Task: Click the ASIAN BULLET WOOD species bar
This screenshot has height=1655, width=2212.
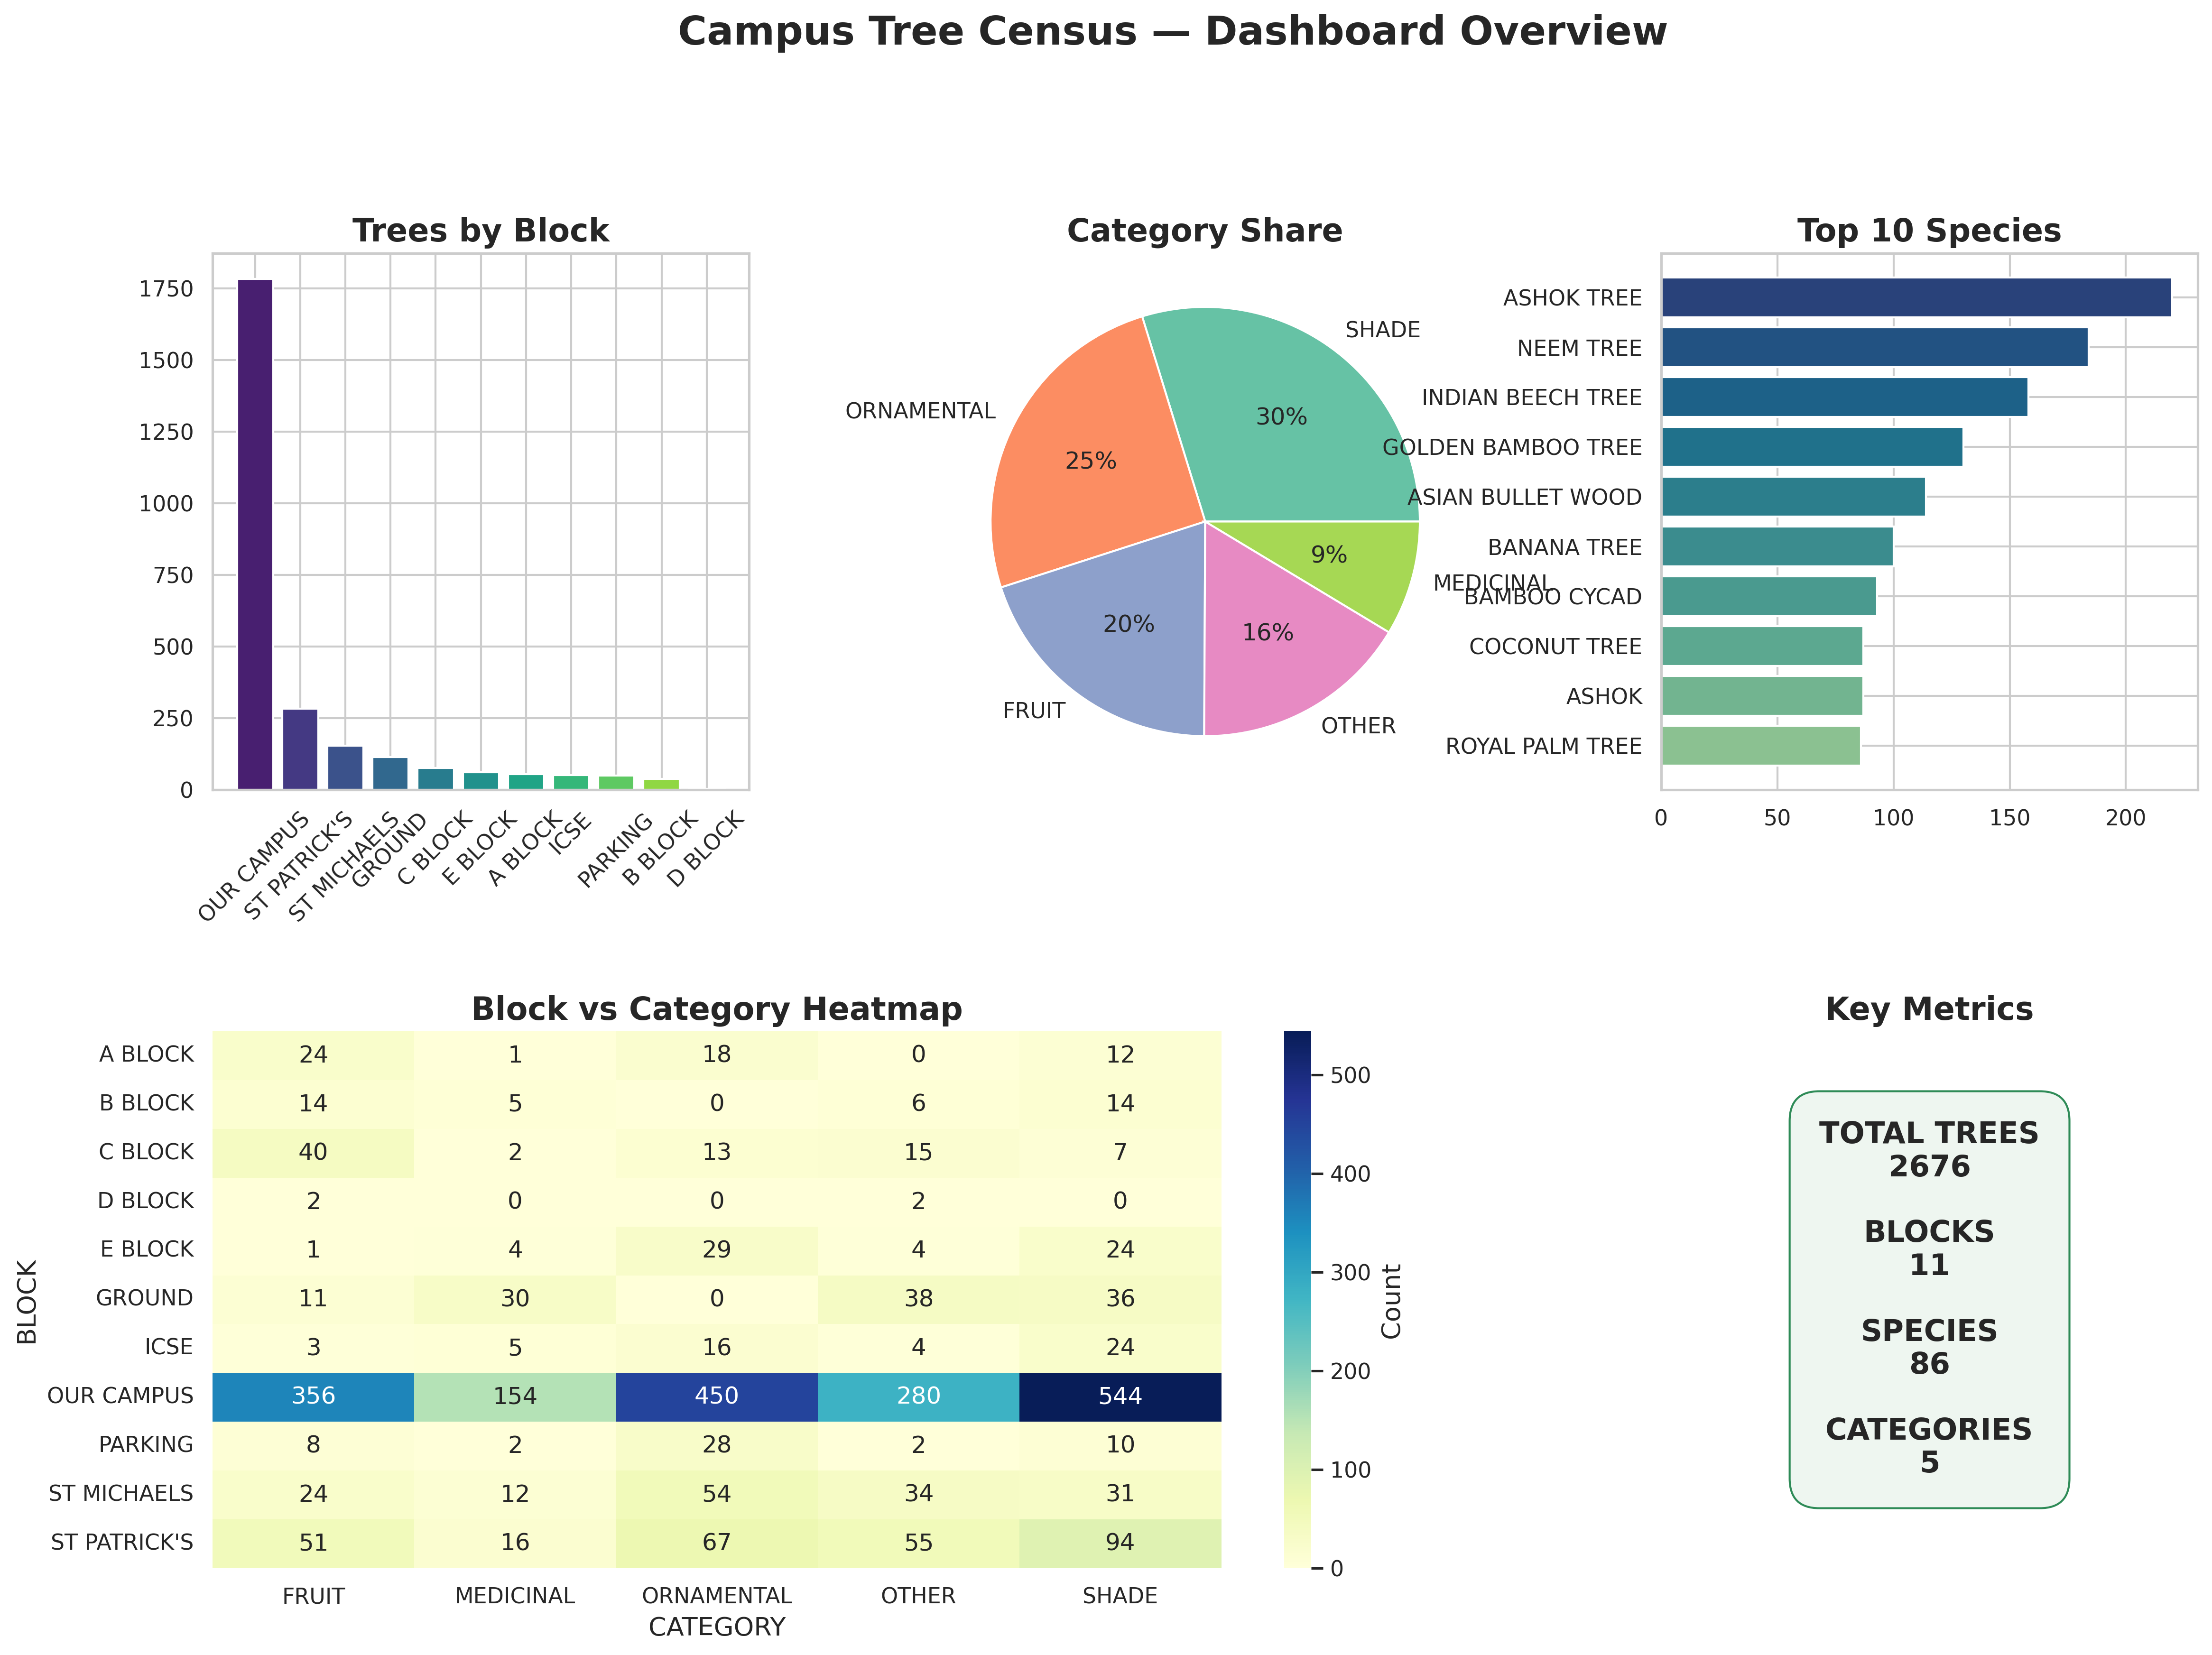Action: [x=1793, y=497]
